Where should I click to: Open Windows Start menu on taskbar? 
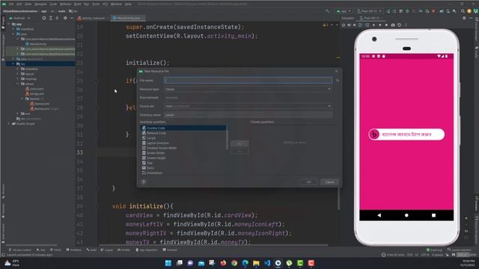coord(168,263)
